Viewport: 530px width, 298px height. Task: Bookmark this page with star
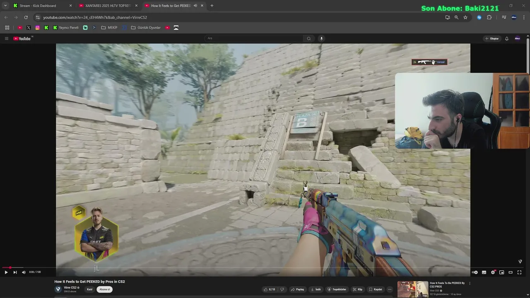[465, 17]
